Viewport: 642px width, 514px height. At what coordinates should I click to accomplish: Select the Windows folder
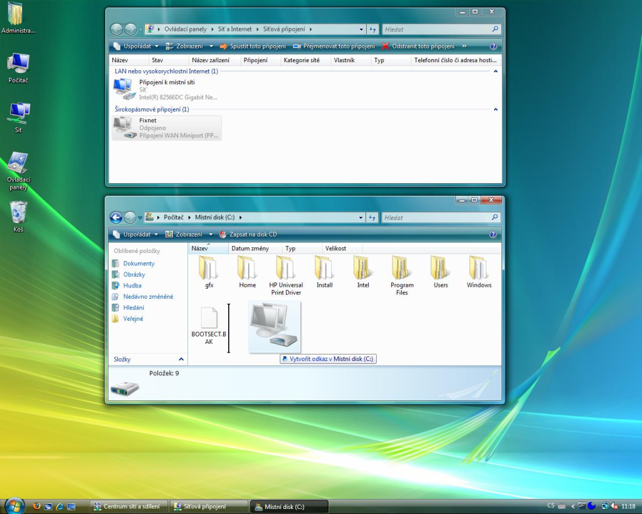[x=479, y=272]
